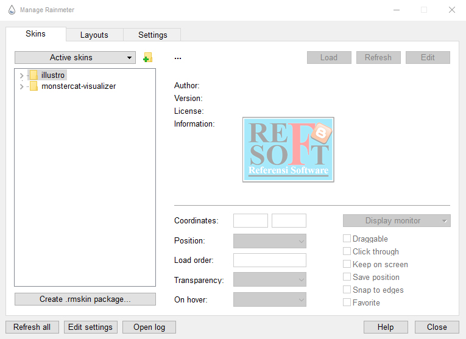The image size is (466, 339).
Task: Click the Edit button
Action: [428, 58]
